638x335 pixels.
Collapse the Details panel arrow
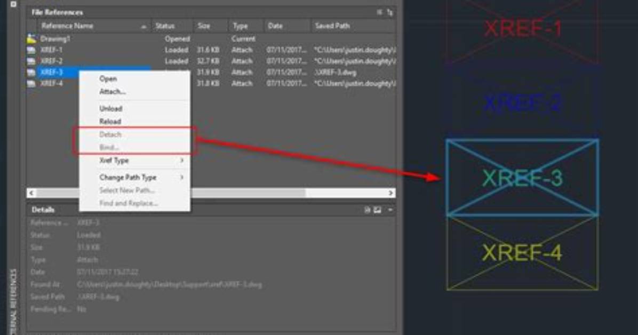pos(390,210)
